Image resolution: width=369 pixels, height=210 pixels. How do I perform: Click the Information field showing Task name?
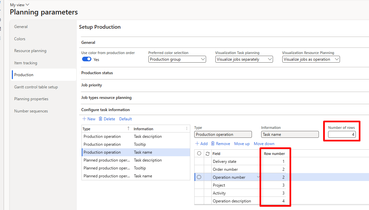coord(290,134)
